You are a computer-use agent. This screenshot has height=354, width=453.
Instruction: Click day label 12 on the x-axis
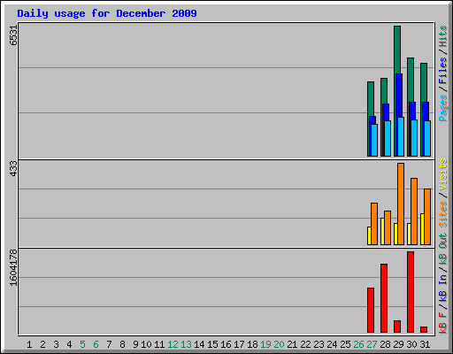click(x=173, y=344)
